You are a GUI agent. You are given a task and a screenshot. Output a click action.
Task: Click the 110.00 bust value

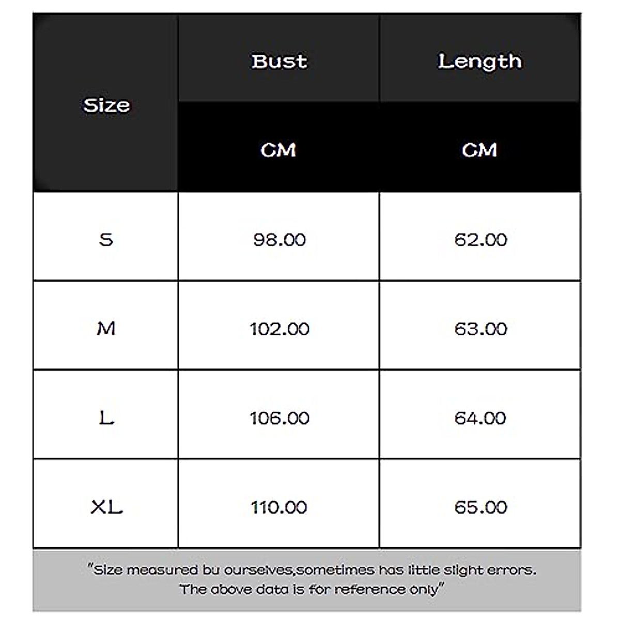point(280,507)
